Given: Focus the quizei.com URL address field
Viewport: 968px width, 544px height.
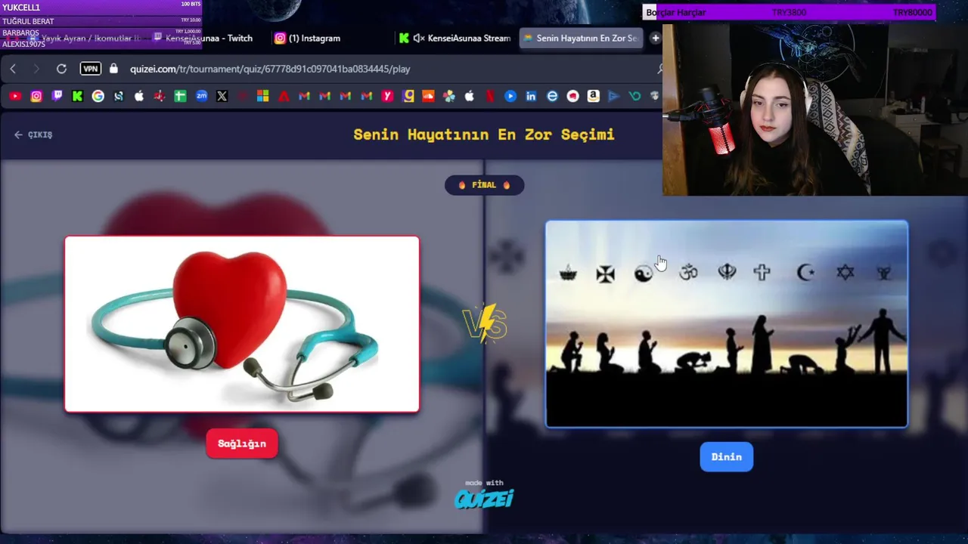Looking at the screenshot, I should click(x=270, y=69).
